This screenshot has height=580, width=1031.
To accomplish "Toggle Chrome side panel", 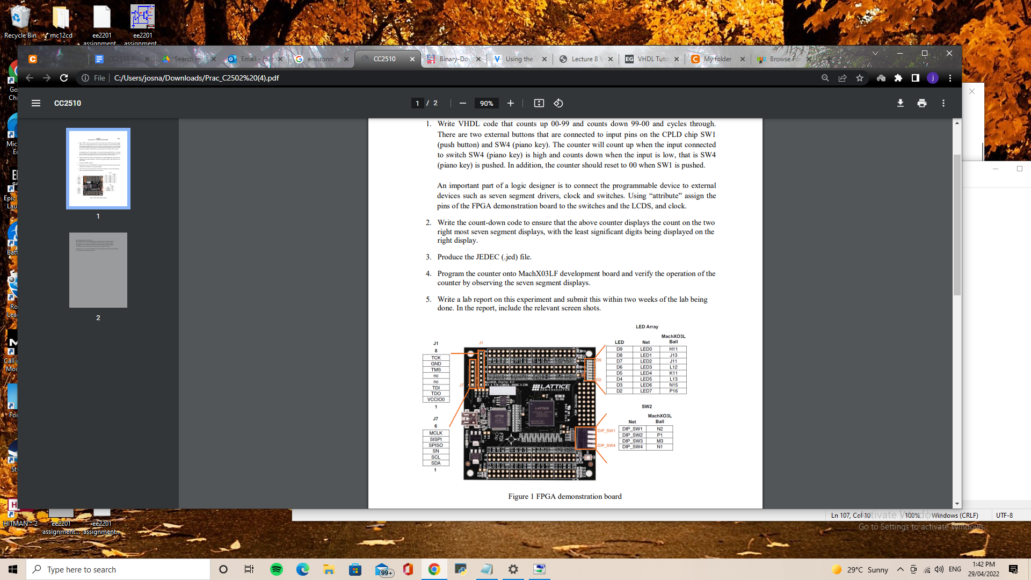I will (916, 78).
